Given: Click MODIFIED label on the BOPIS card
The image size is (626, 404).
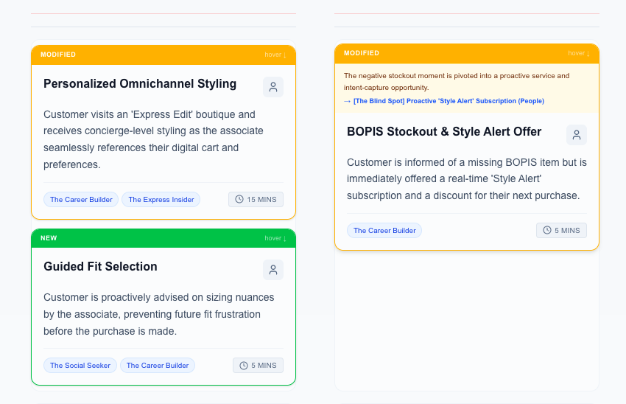Looking at the screenshot, I should (362, 53).
